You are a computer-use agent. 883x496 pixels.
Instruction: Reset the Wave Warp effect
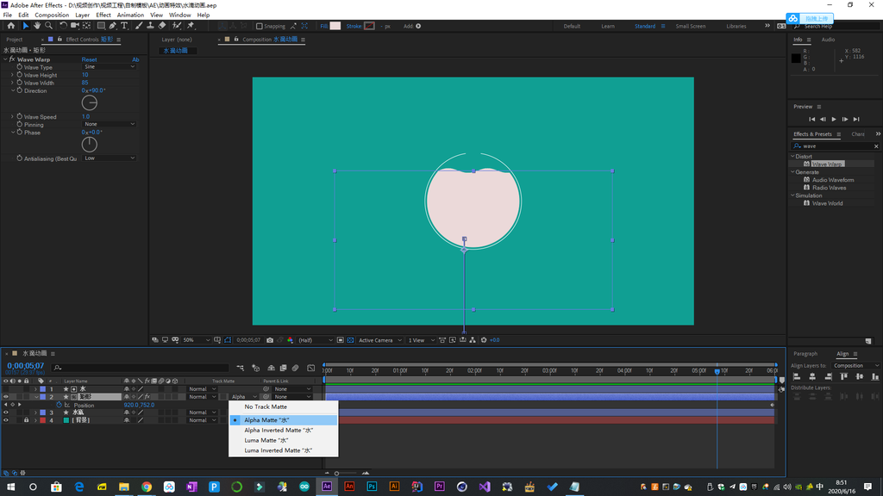89,59
